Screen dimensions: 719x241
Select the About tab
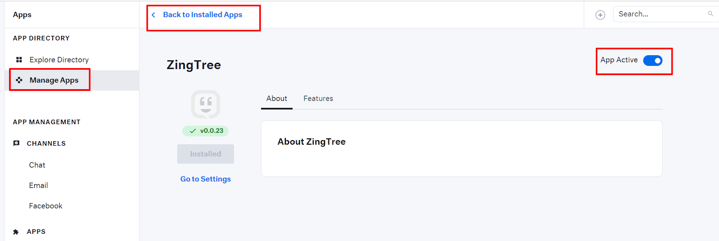tap(277, 99)
